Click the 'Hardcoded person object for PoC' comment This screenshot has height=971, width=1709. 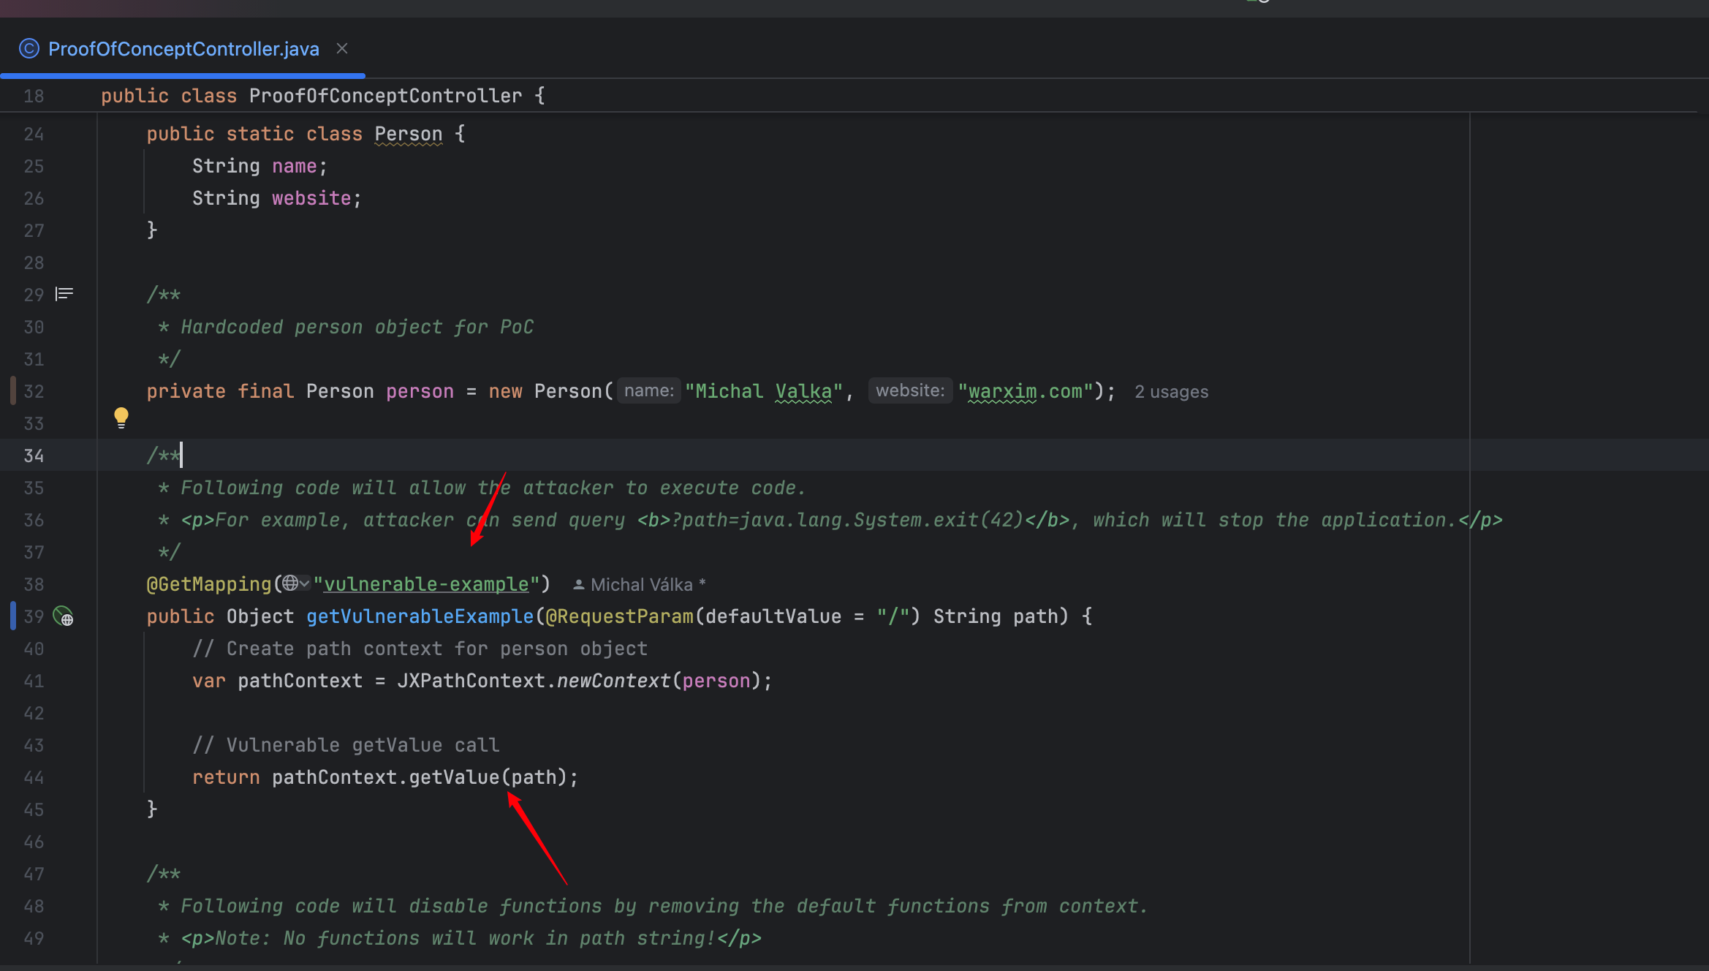[357, 327]
